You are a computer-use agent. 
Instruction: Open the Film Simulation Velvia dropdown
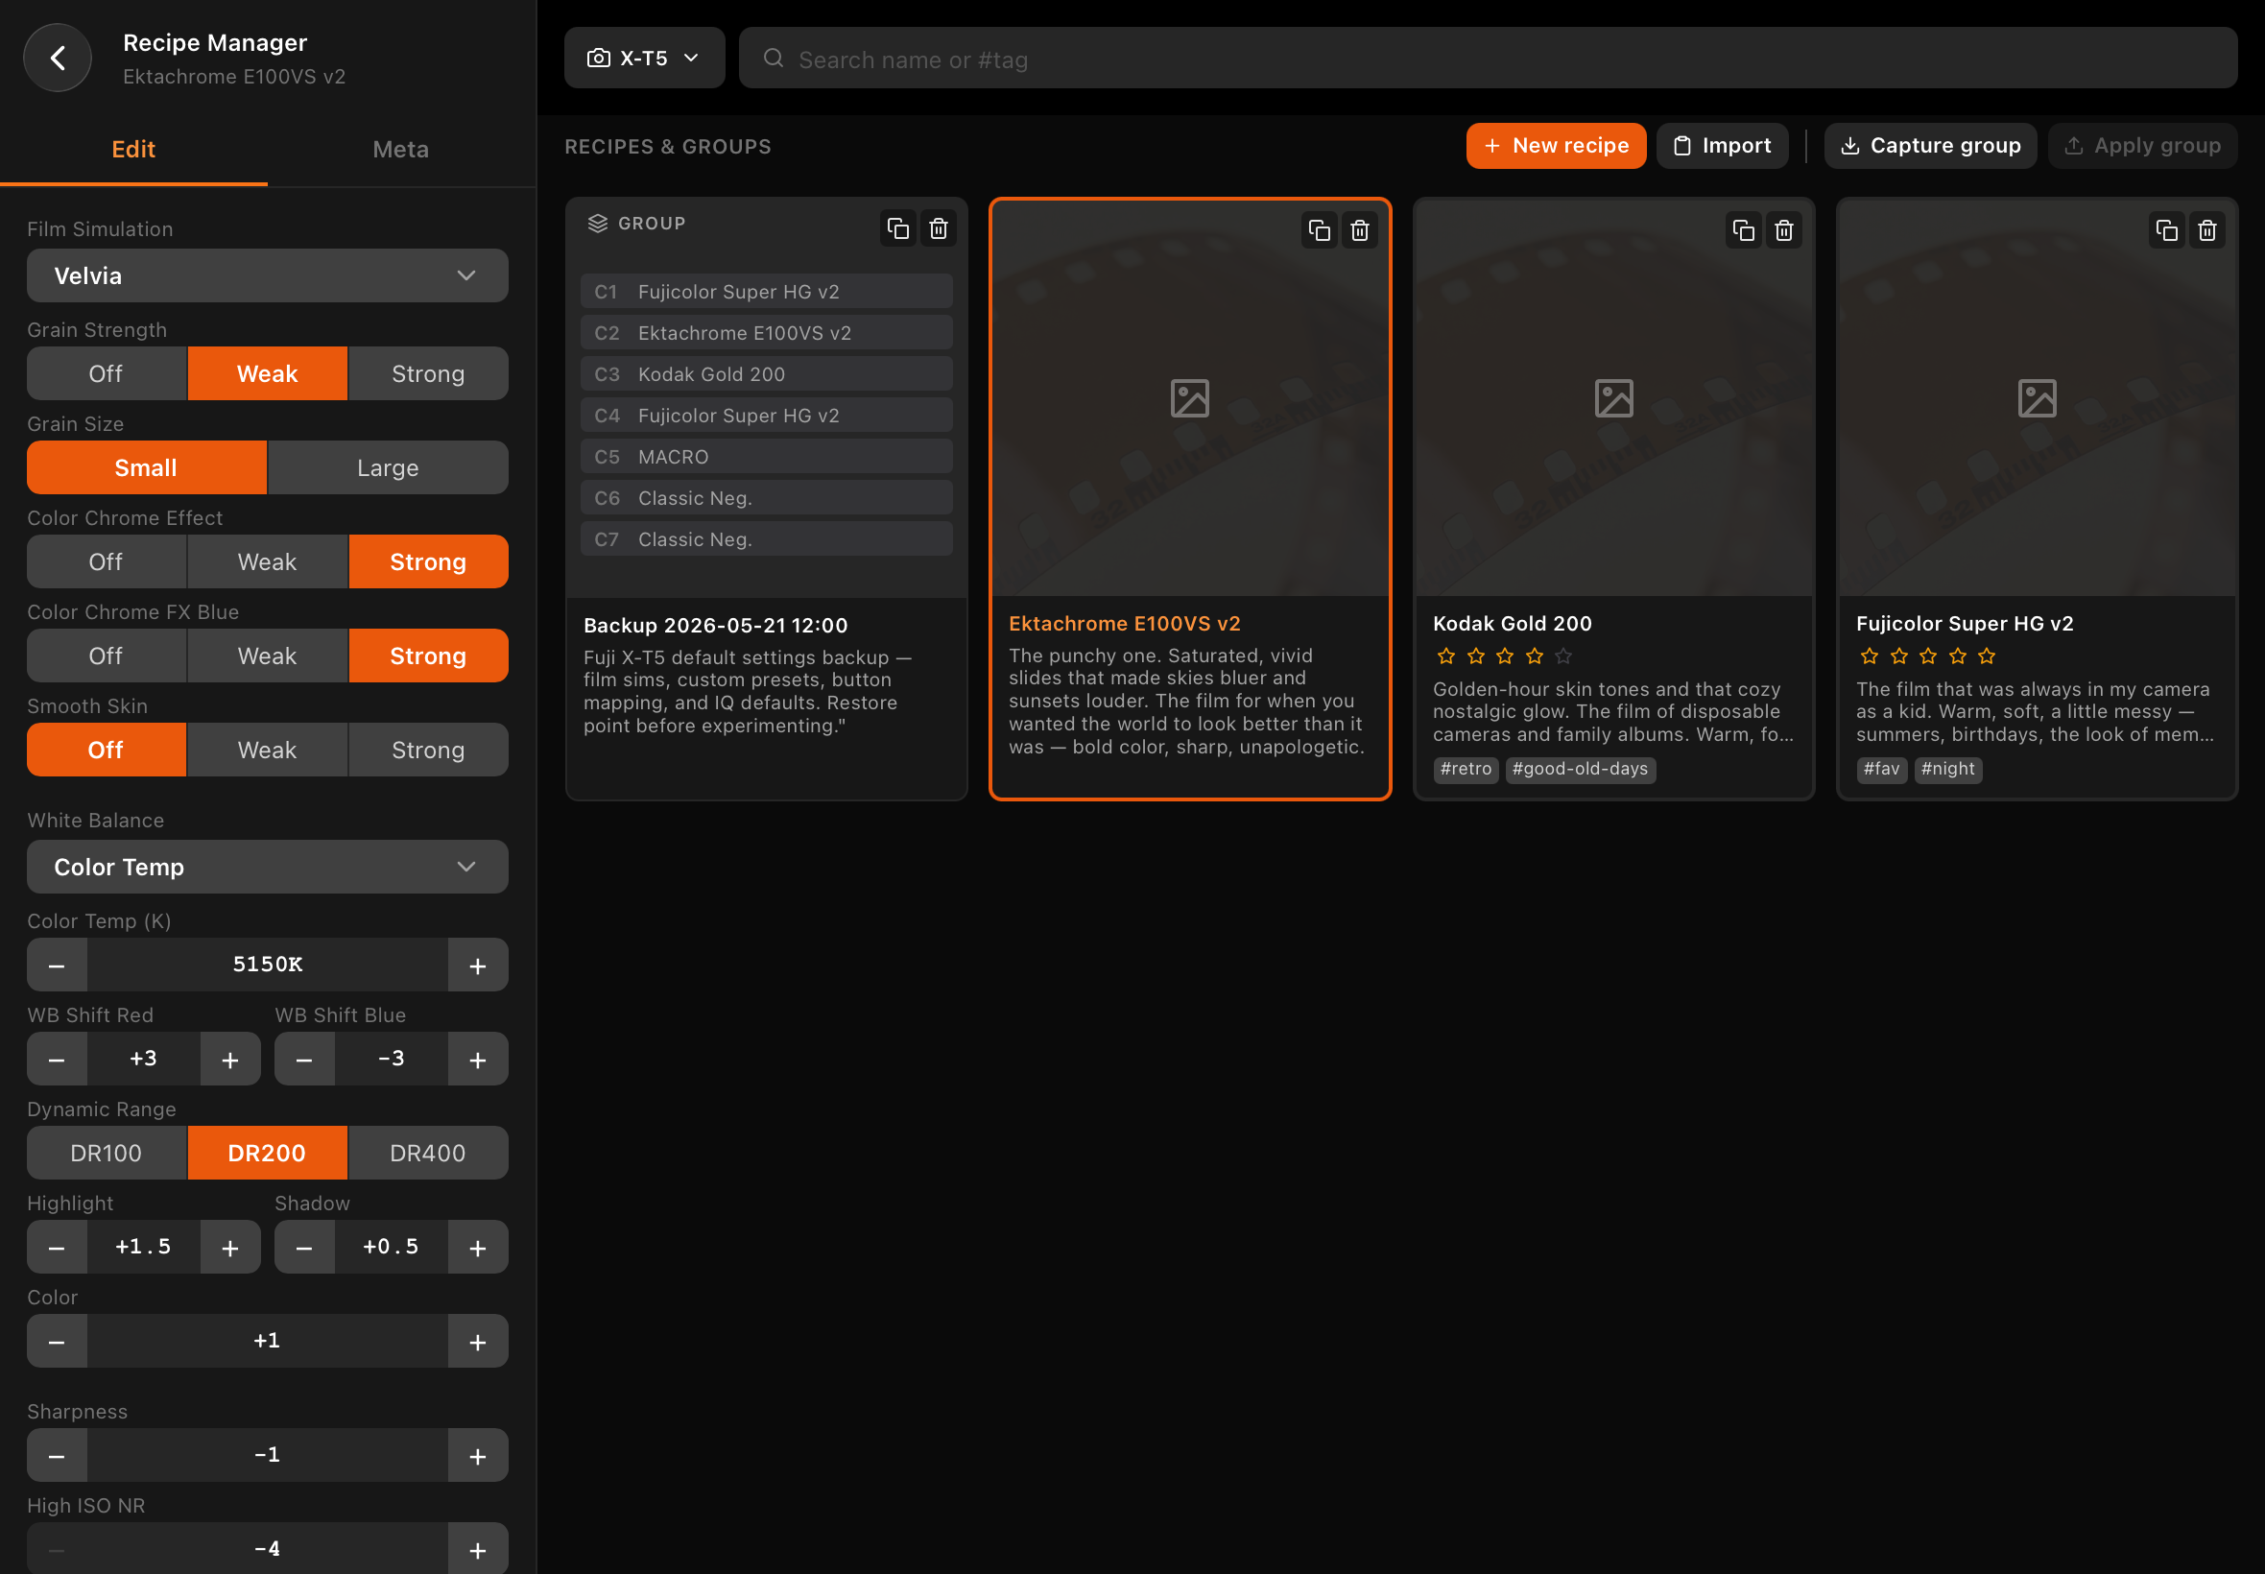coord(267,275)
